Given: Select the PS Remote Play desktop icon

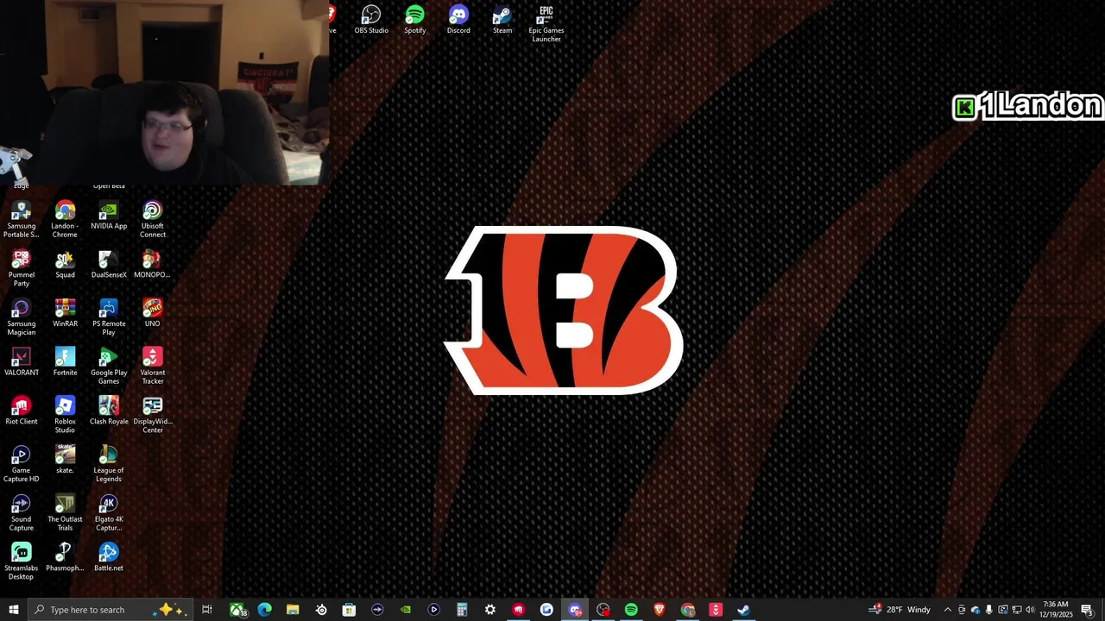Looking at the screenshot, I should coord(109,318).
